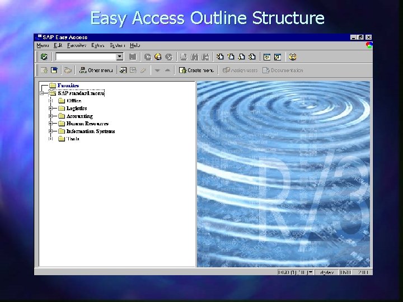This screenshot has height=302, width=403.
Task: Open the Edit menu
Action: (58, 45)
